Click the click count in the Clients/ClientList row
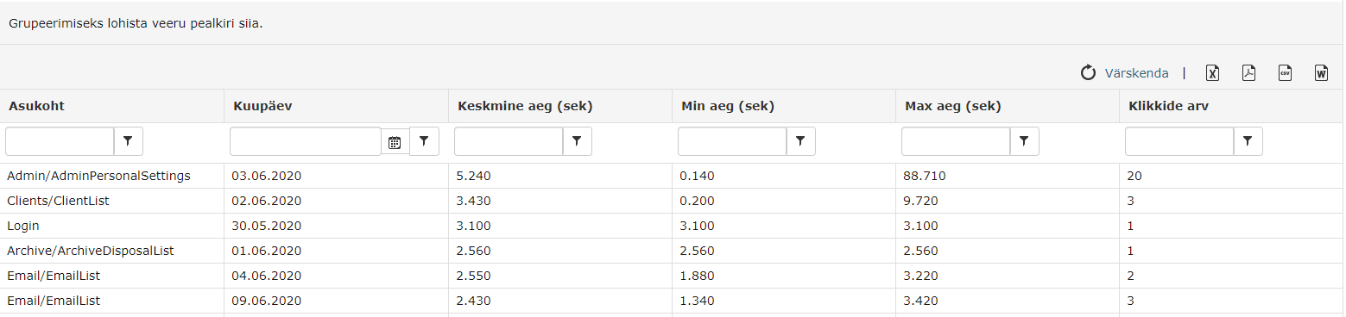This screenshot has width=1346, height=317. (x=1130, y=201)
